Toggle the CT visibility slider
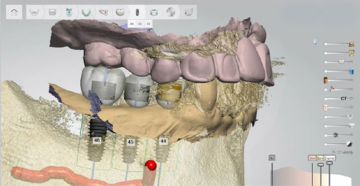 [x=339, y=98]
